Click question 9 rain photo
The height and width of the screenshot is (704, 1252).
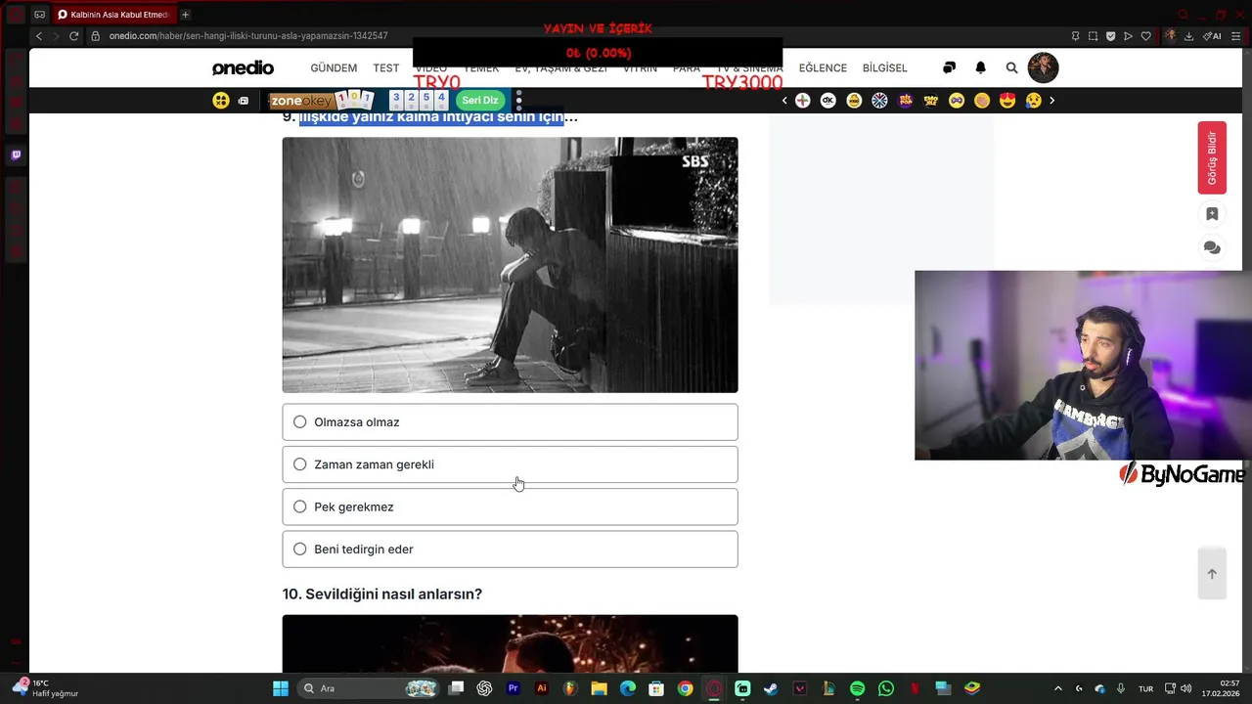tap(510, 265)
